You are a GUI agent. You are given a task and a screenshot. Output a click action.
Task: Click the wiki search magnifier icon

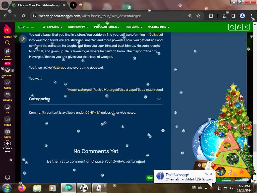coord(232,27)
